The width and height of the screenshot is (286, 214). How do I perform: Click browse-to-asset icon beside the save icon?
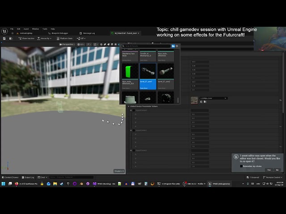[11, 38]
